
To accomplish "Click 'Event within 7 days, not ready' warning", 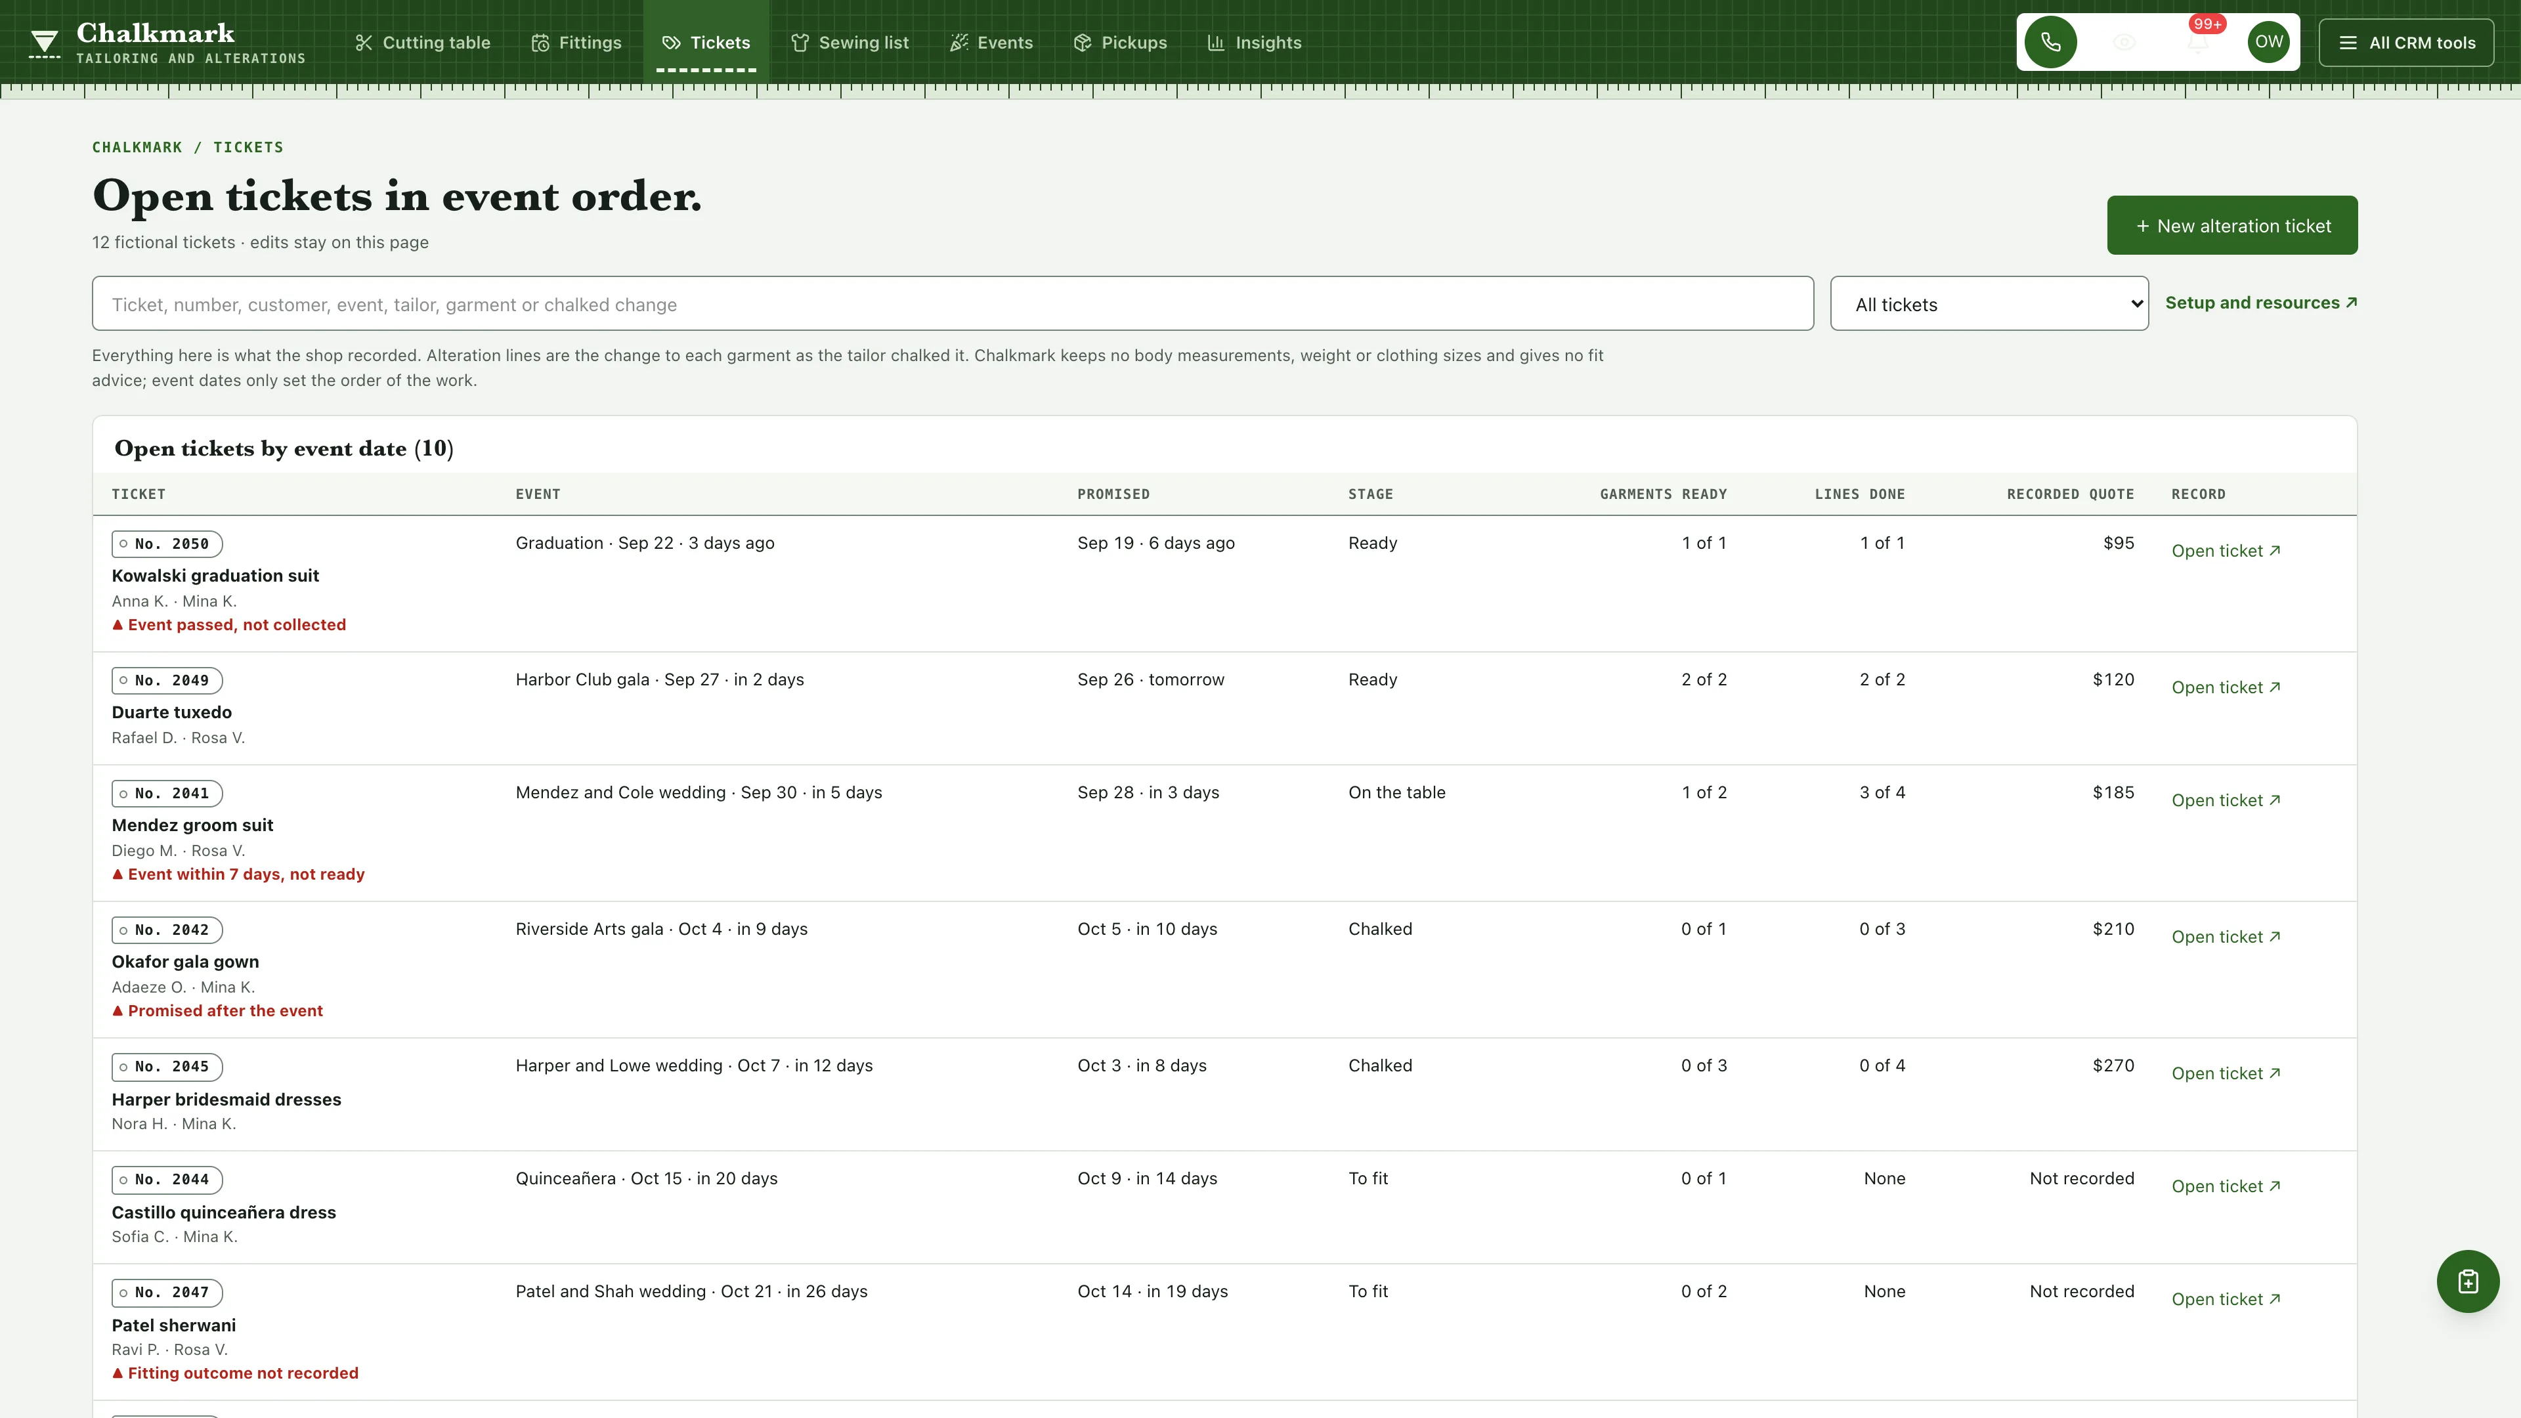I will tap(238, 874).
